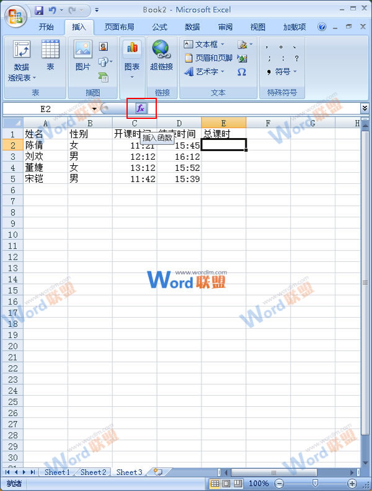
Task: Insert a table (表)
Action: (x=50, y=56)
